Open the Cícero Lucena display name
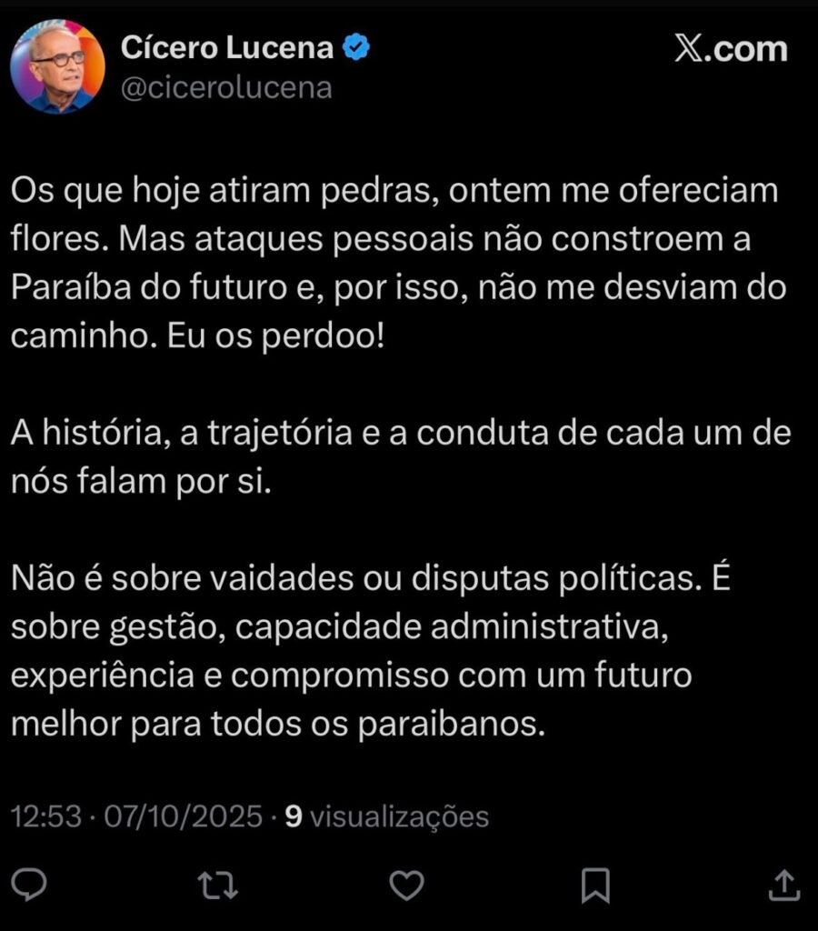Screen dimensions: 818x931 click(227, 49)
